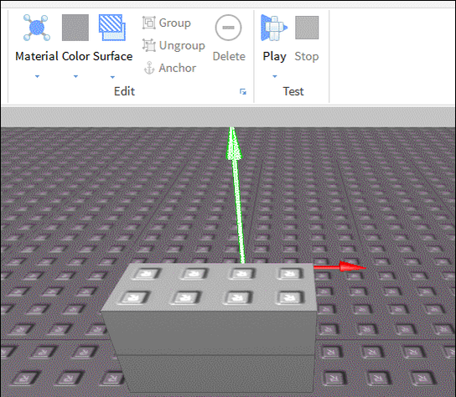Click the Anchor text label

tap(178, 68)
